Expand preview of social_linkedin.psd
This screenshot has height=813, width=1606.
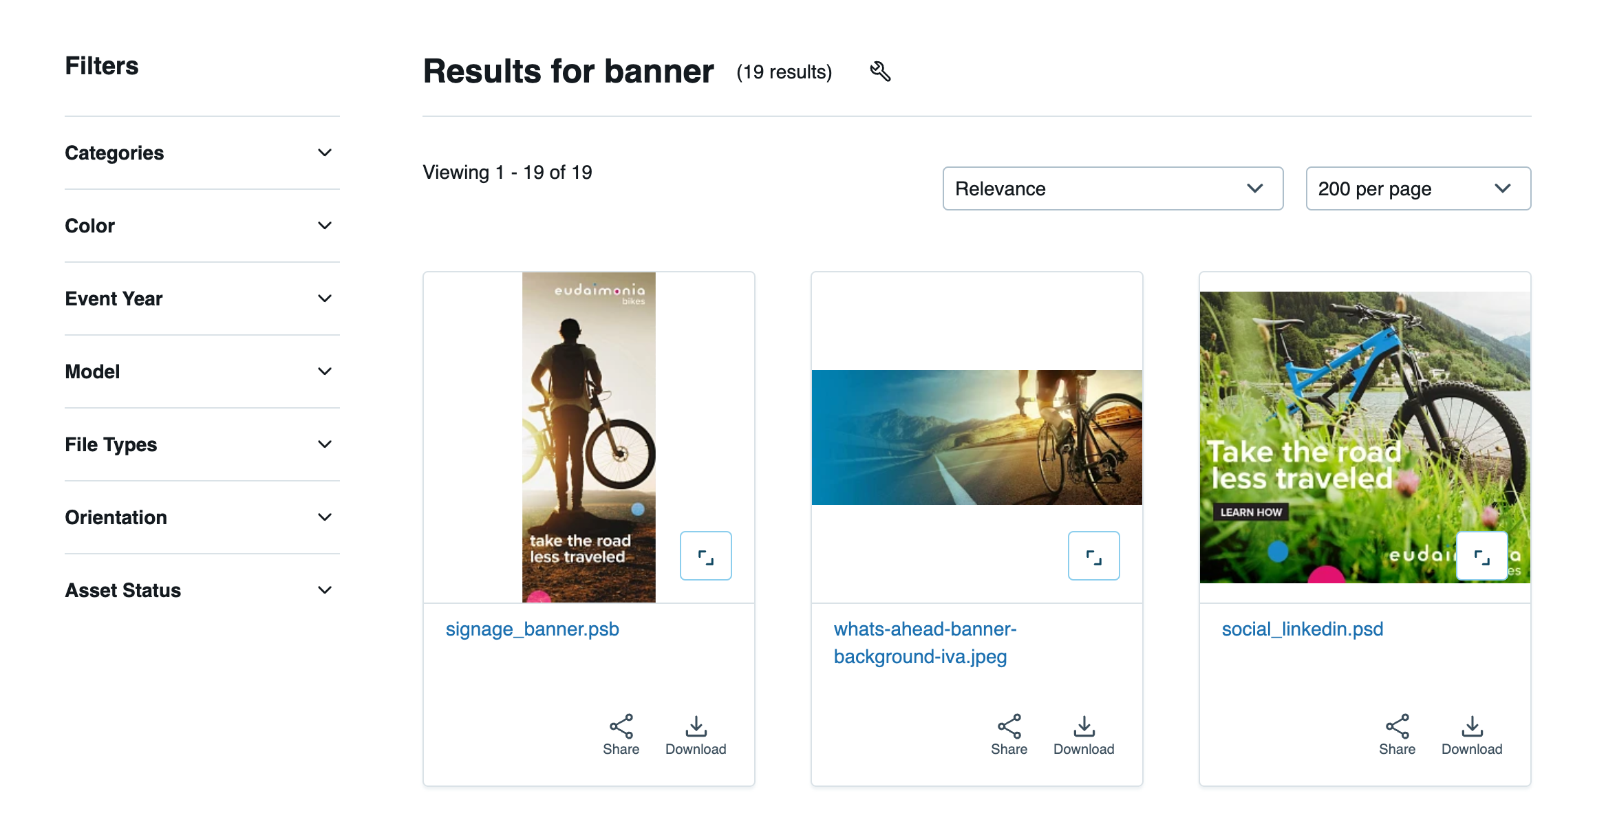click(1481, 556)
